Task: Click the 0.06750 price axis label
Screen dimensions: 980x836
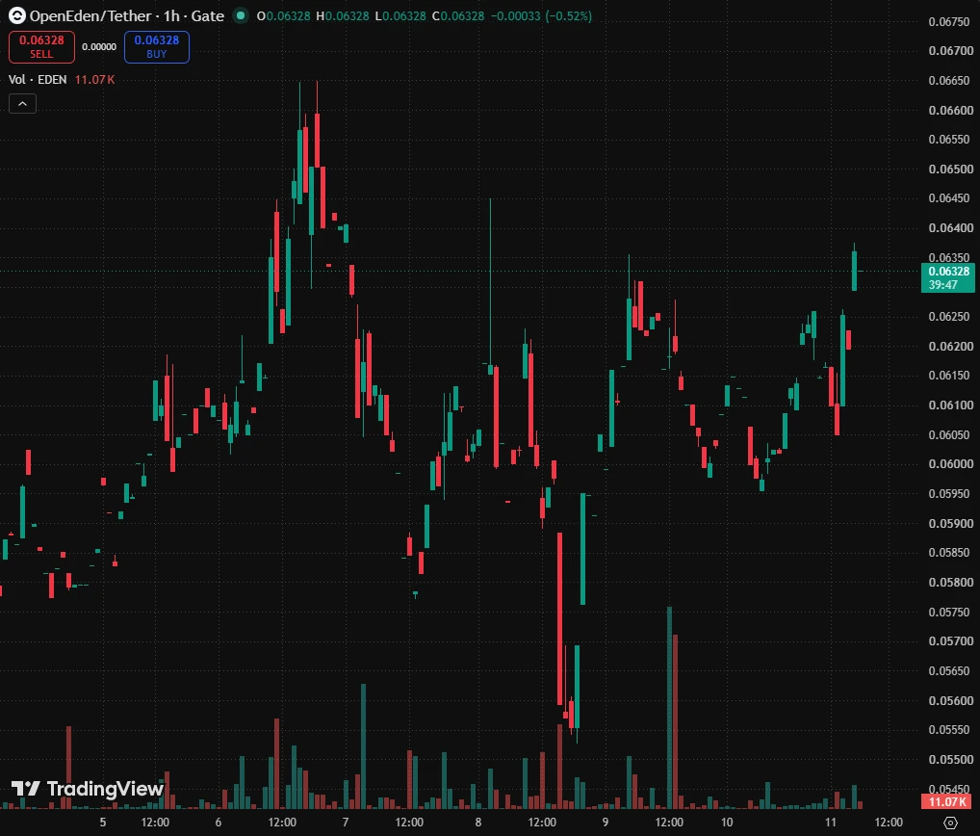Action: point(950,22)
